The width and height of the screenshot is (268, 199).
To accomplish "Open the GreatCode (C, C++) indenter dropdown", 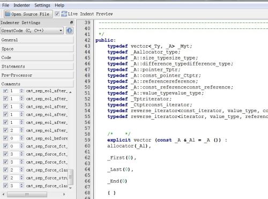I will pyautogui.click(x=32, y=31).
